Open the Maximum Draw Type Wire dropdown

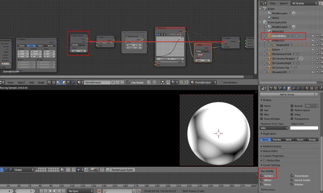(274, 128)
